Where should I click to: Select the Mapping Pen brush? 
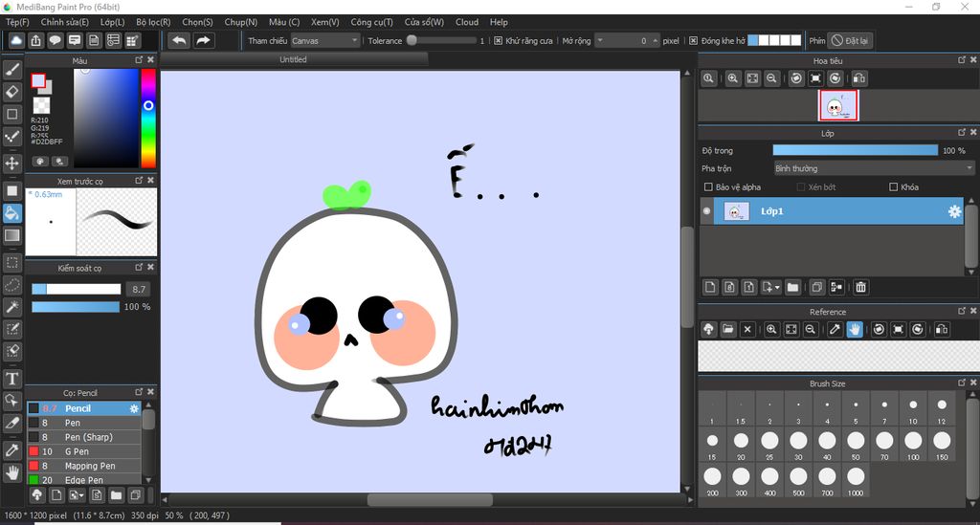click(84, 466)
